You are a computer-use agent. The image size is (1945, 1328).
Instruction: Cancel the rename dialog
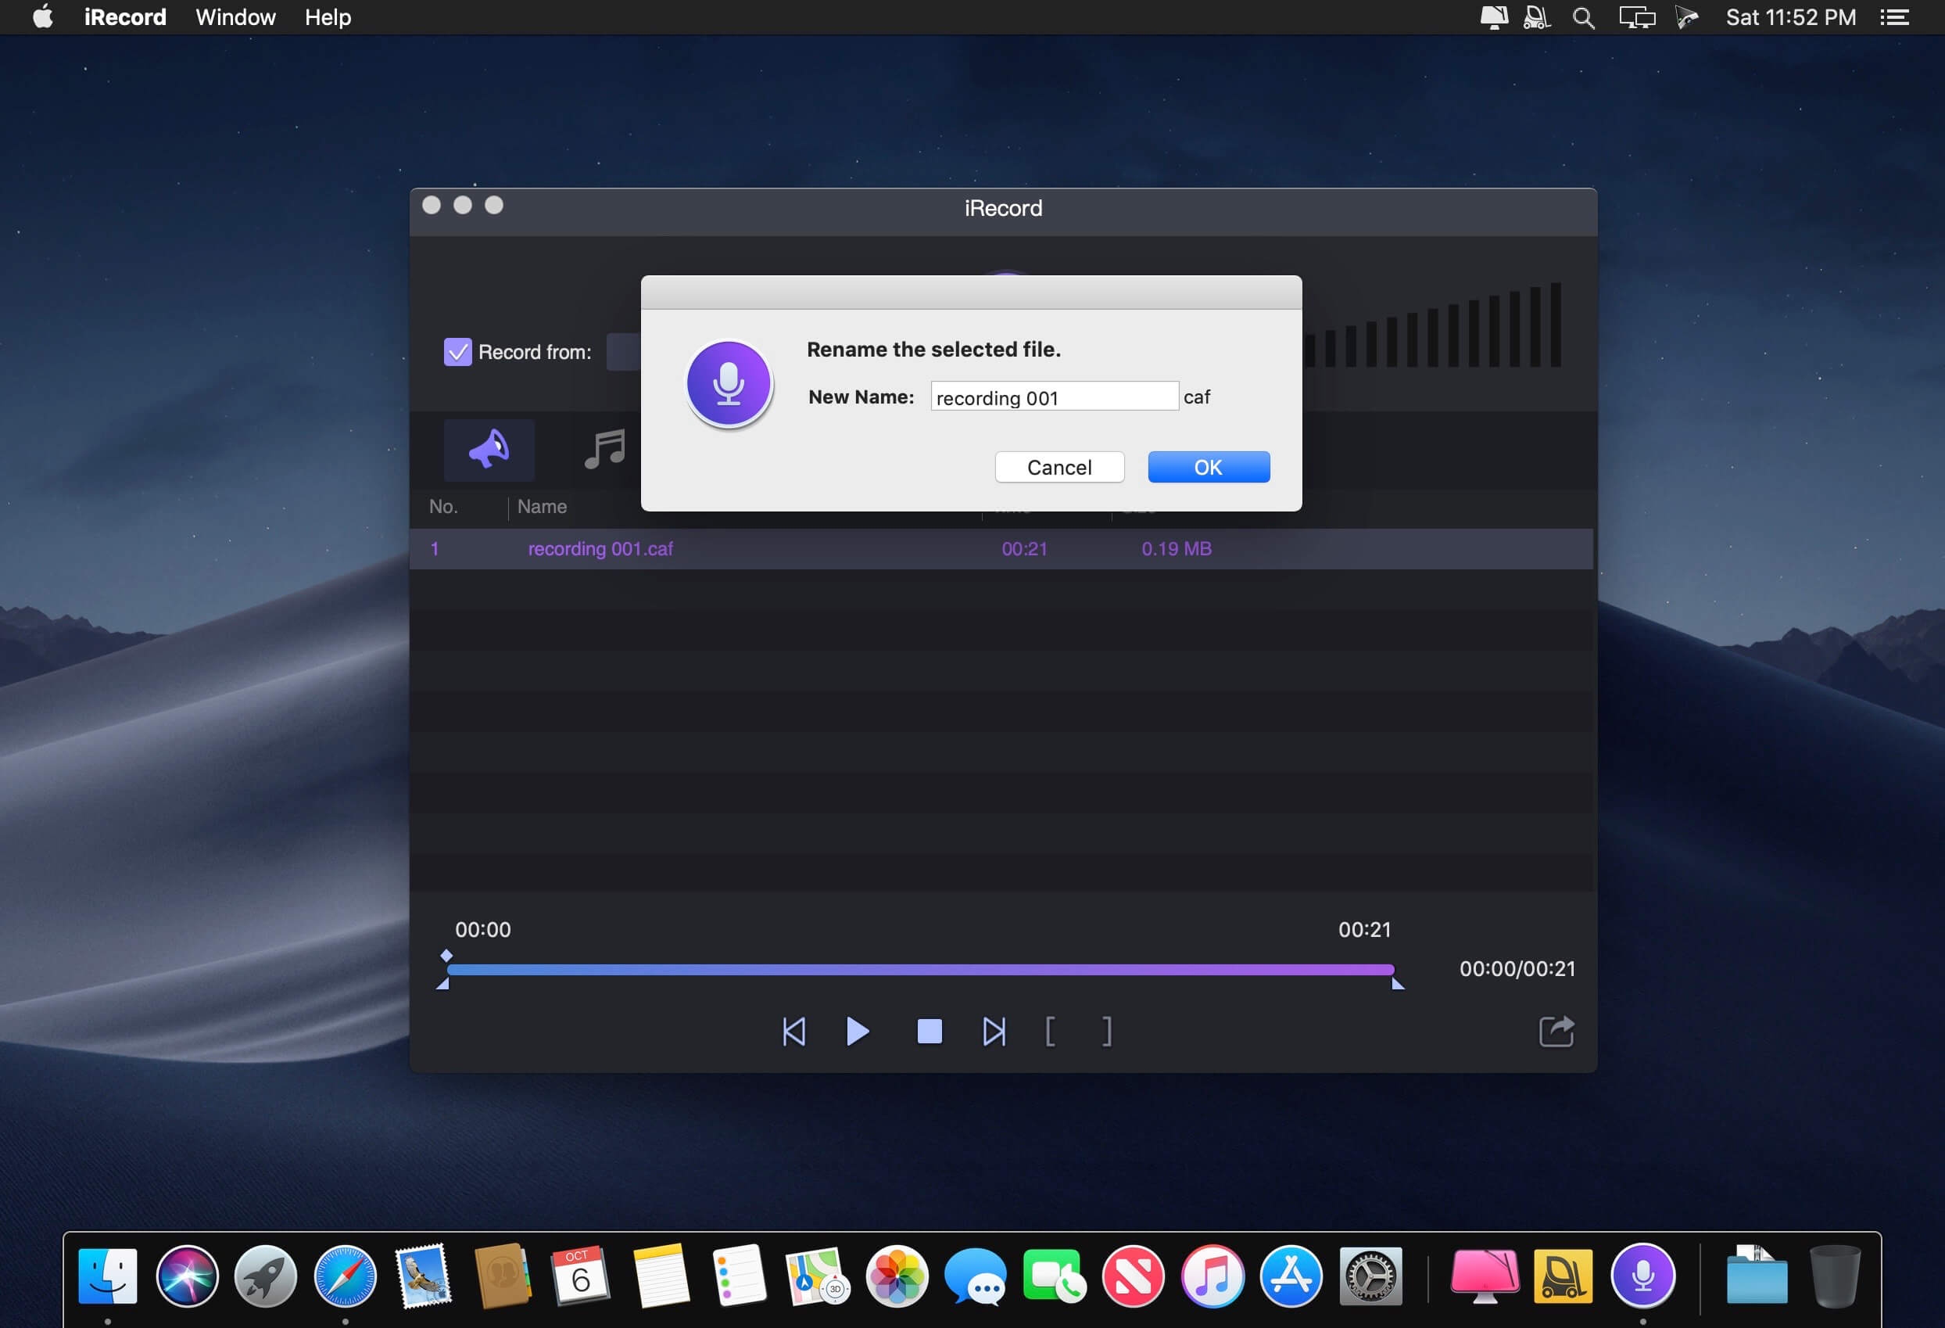(1058, 467)
